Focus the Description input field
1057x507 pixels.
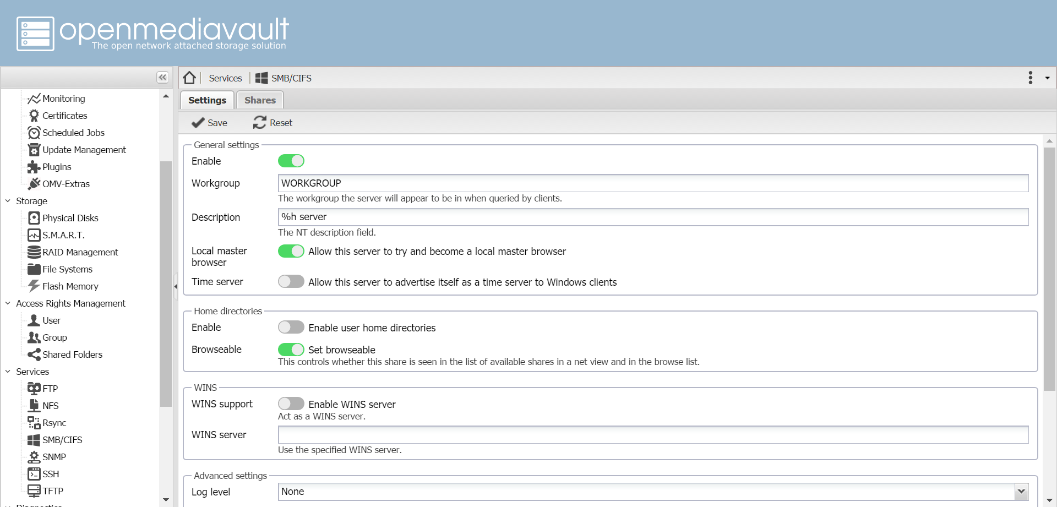tap(653, 217)
